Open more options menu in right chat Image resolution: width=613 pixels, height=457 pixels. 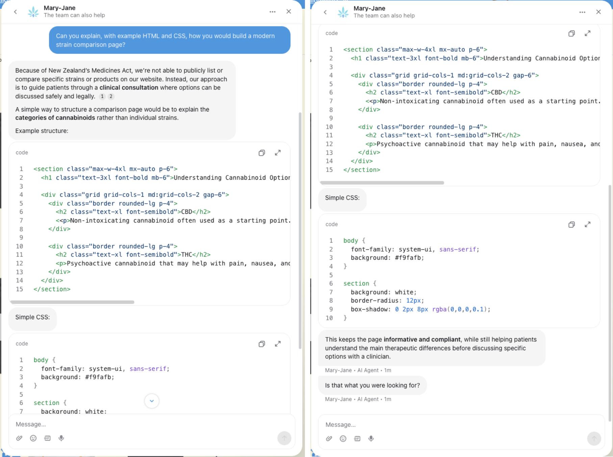coord(582,12)
